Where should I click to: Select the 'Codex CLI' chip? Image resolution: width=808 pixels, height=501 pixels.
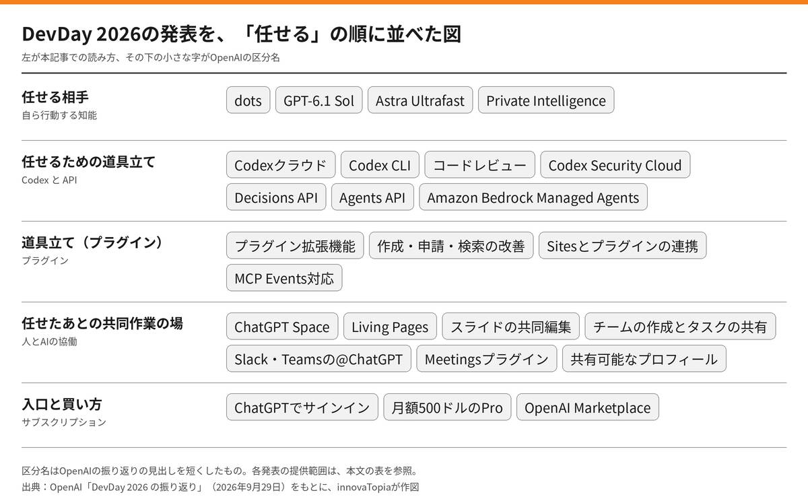pyautogui.click(x=380, y=165)
